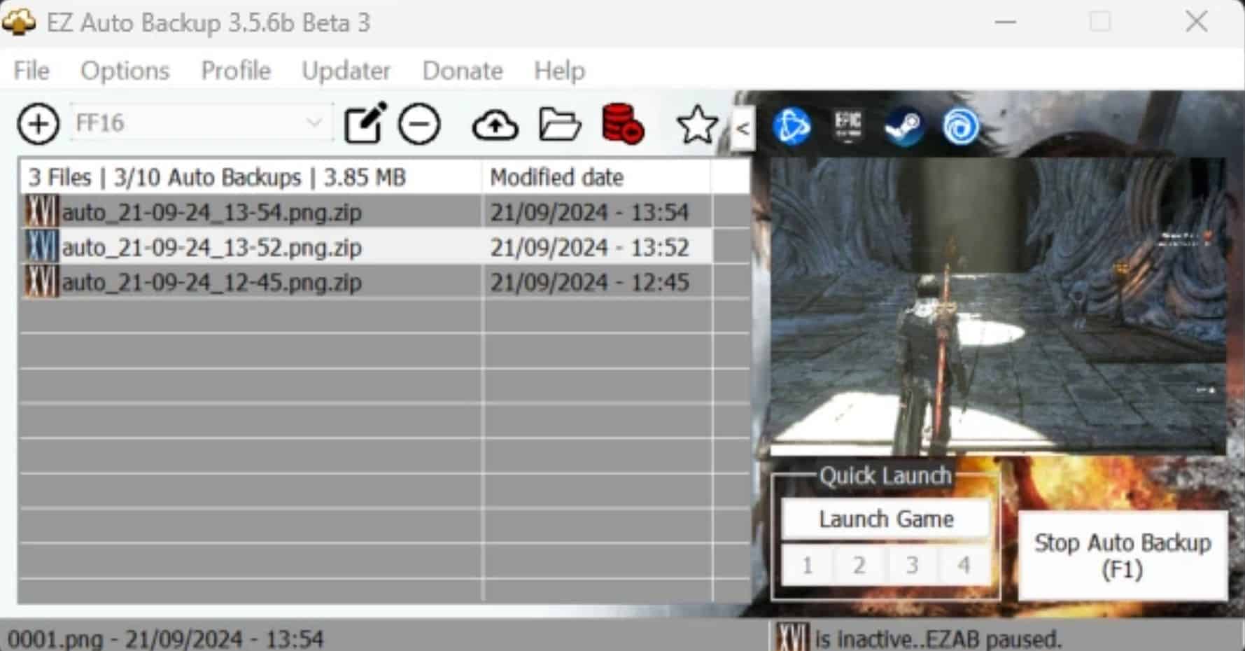The width and height of the screenshot is (1245, 651).
Task: Open the Donate menu
Action: [463, 71]
